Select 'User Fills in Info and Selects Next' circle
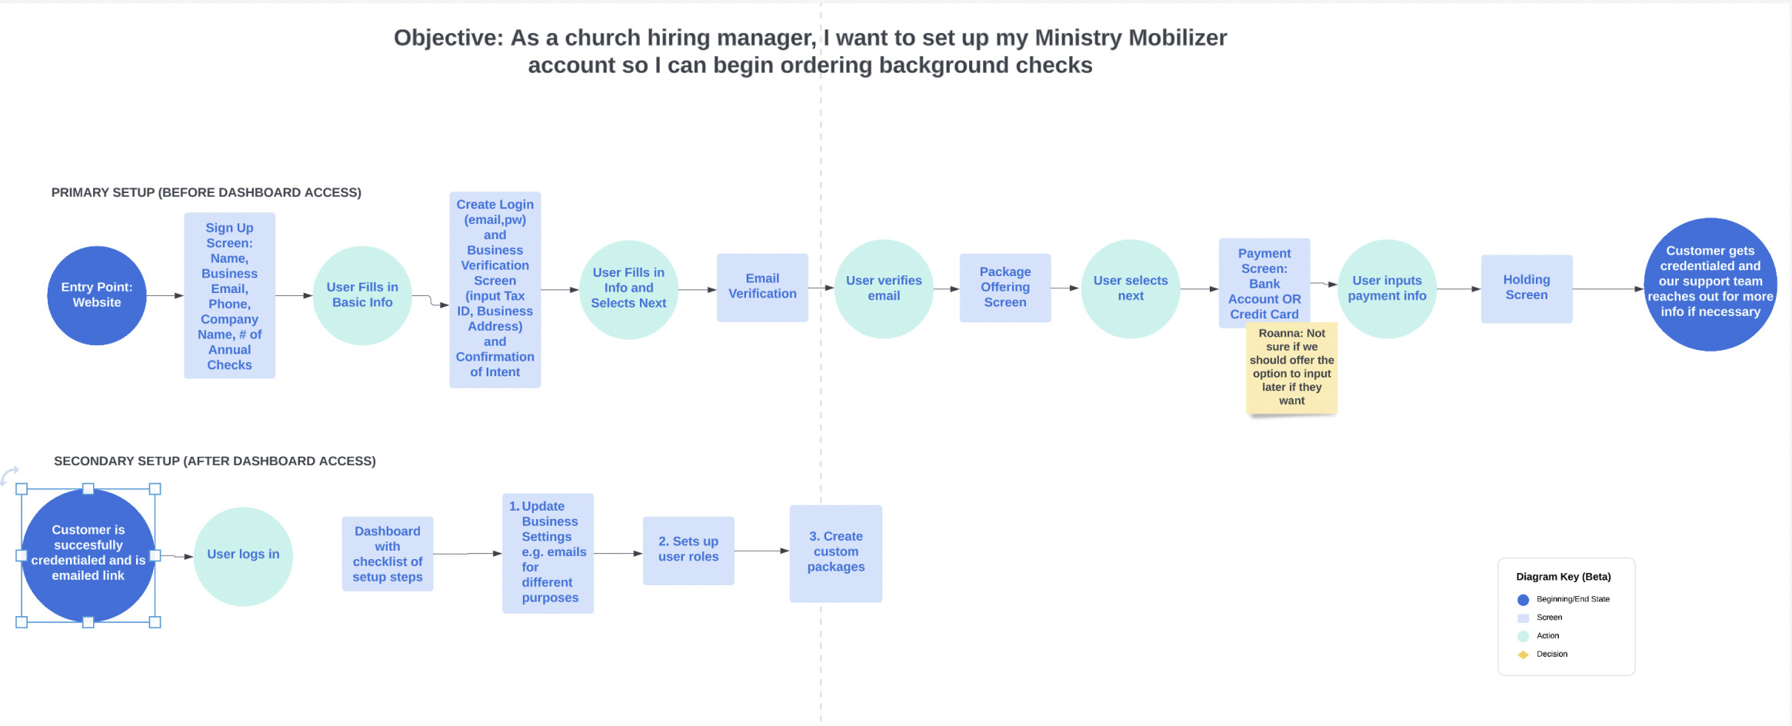The image size is (1792, 726). click(x=628, y=289)
